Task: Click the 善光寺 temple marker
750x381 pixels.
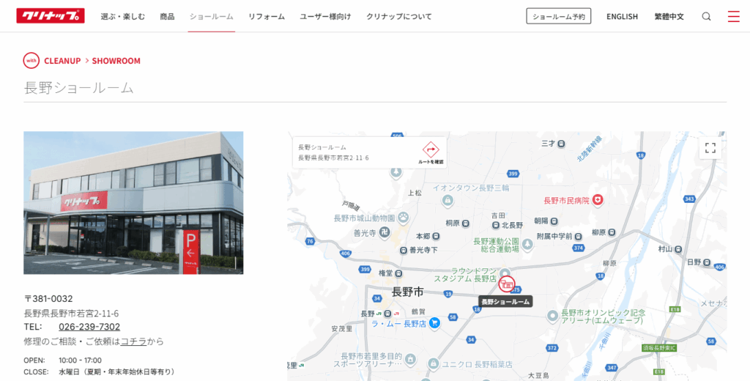Action: tap(384, 232)
